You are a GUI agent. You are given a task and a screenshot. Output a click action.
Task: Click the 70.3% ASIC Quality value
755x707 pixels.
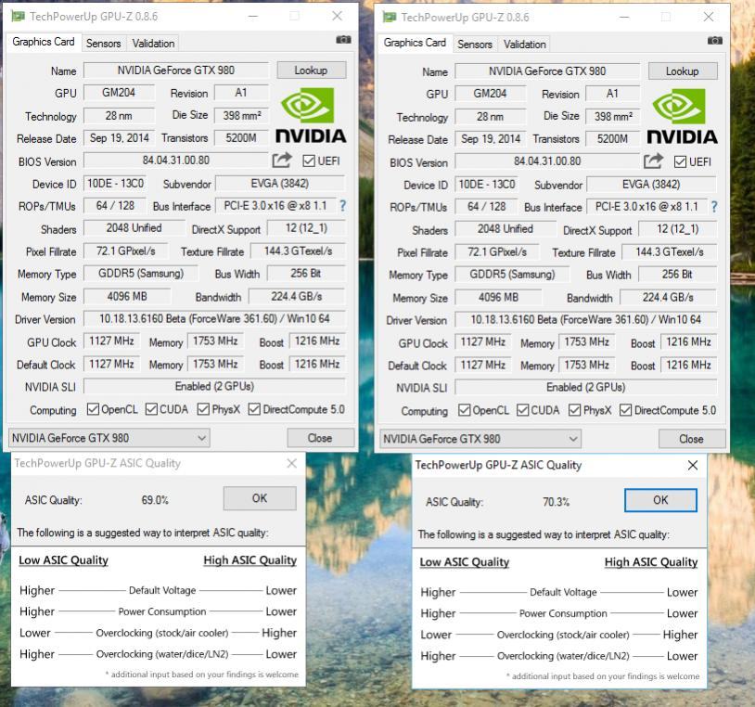coord(557,502)
